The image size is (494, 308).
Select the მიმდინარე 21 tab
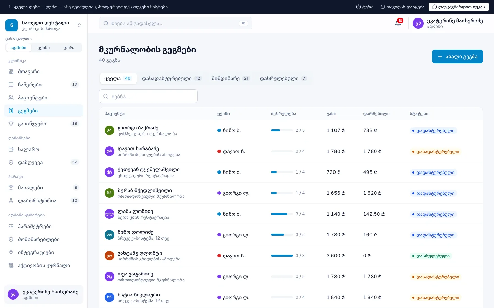231,78
